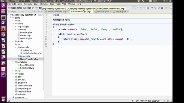Open the Navigate menu
184x103 pixels.
28,4
